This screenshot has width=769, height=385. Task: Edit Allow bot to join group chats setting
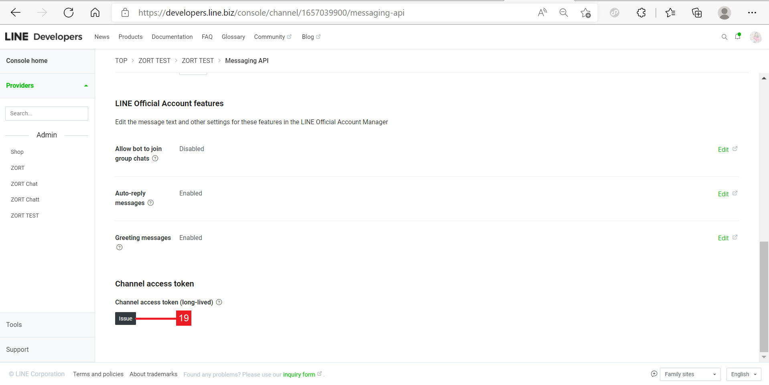(727, 149)
